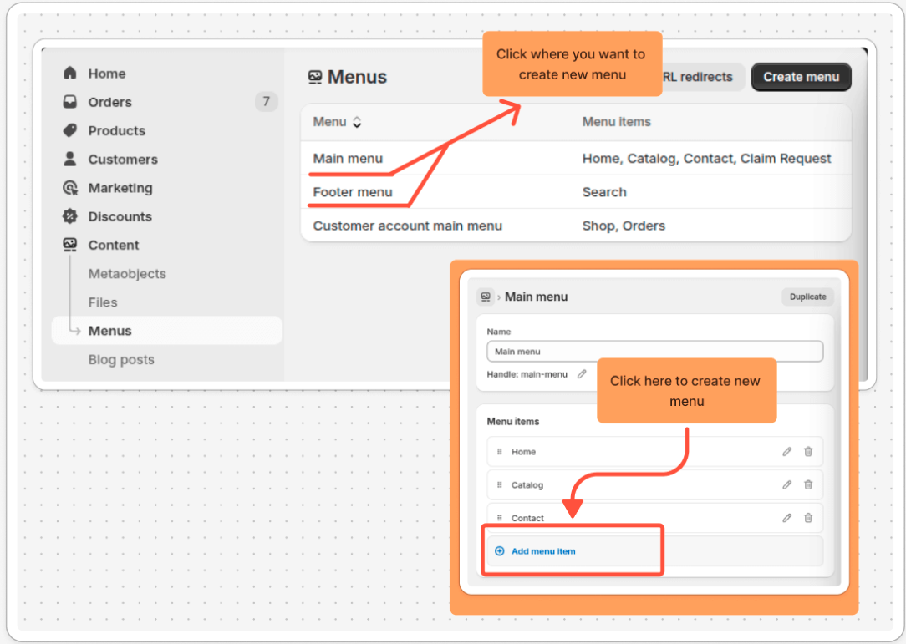Collapse the Content section in sidebar
The image size is (906, 644).
(113, 245)
